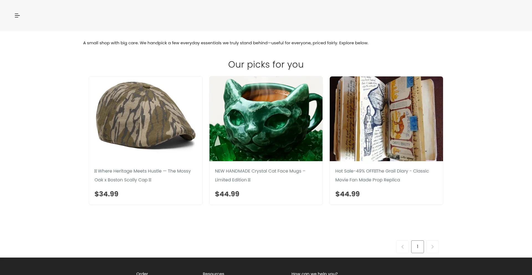Image resolution: width=532 pixels, height=275 pixels.
Task: Go to the next page arrow
Action: point(432,247)
